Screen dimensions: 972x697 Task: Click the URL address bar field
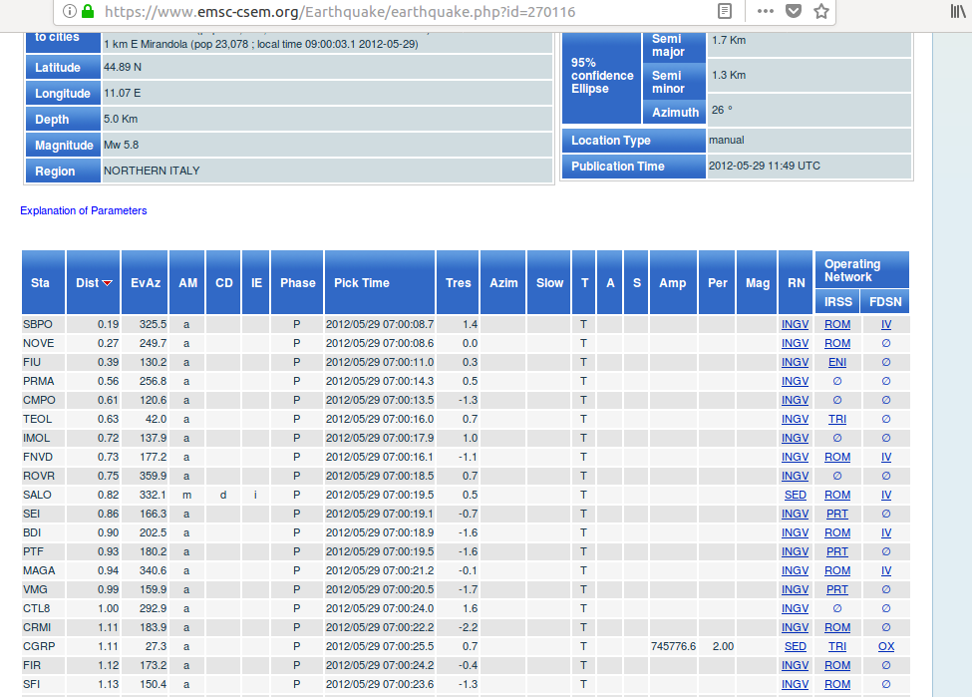[399, 12]
